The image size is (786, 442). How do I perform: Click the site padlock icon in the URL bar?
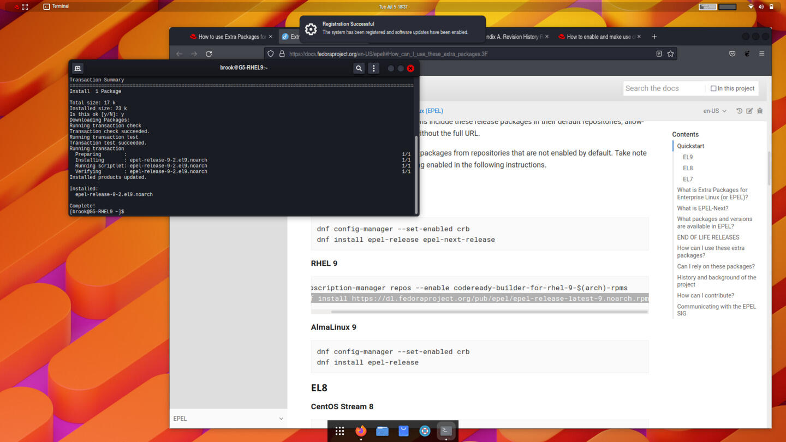[282, 54]
